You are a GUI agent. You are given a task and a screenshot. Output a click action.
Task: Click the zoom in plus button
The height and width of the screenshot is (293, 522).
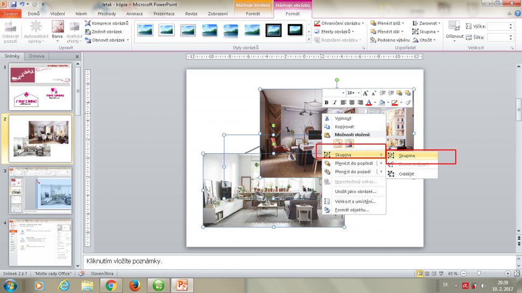pyautogui.click(x=507, y=274)
